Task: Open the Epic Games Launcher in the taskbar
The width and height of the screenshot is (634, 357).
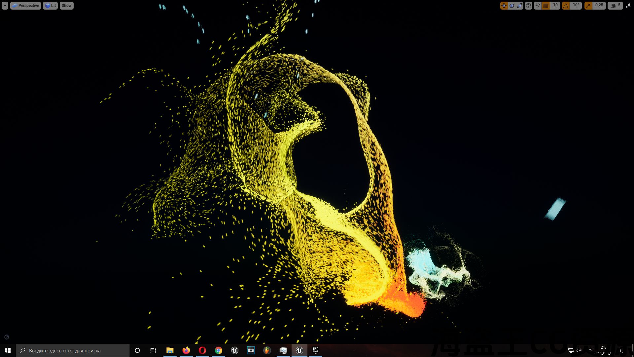Action: coord(316,350)
